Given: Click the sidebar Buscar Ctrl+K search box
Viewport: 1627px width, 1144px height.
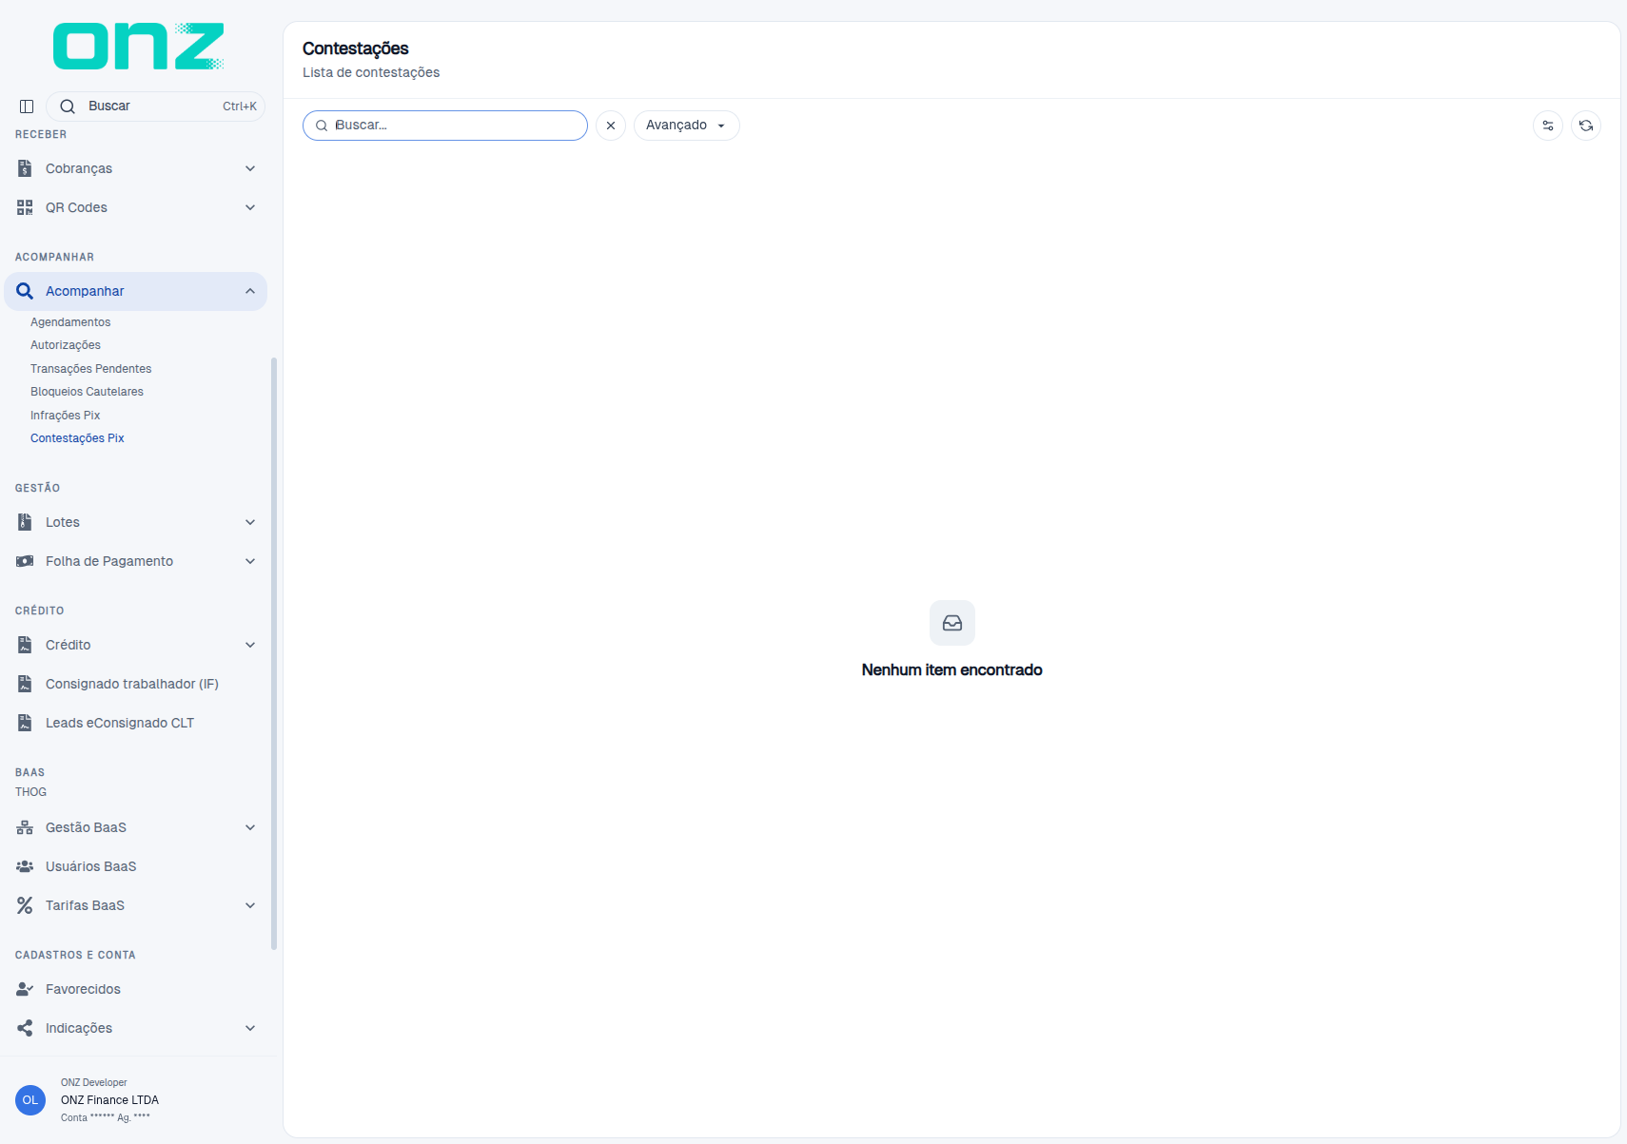Looking at the screenshot, I should click(x=155, y=107).
